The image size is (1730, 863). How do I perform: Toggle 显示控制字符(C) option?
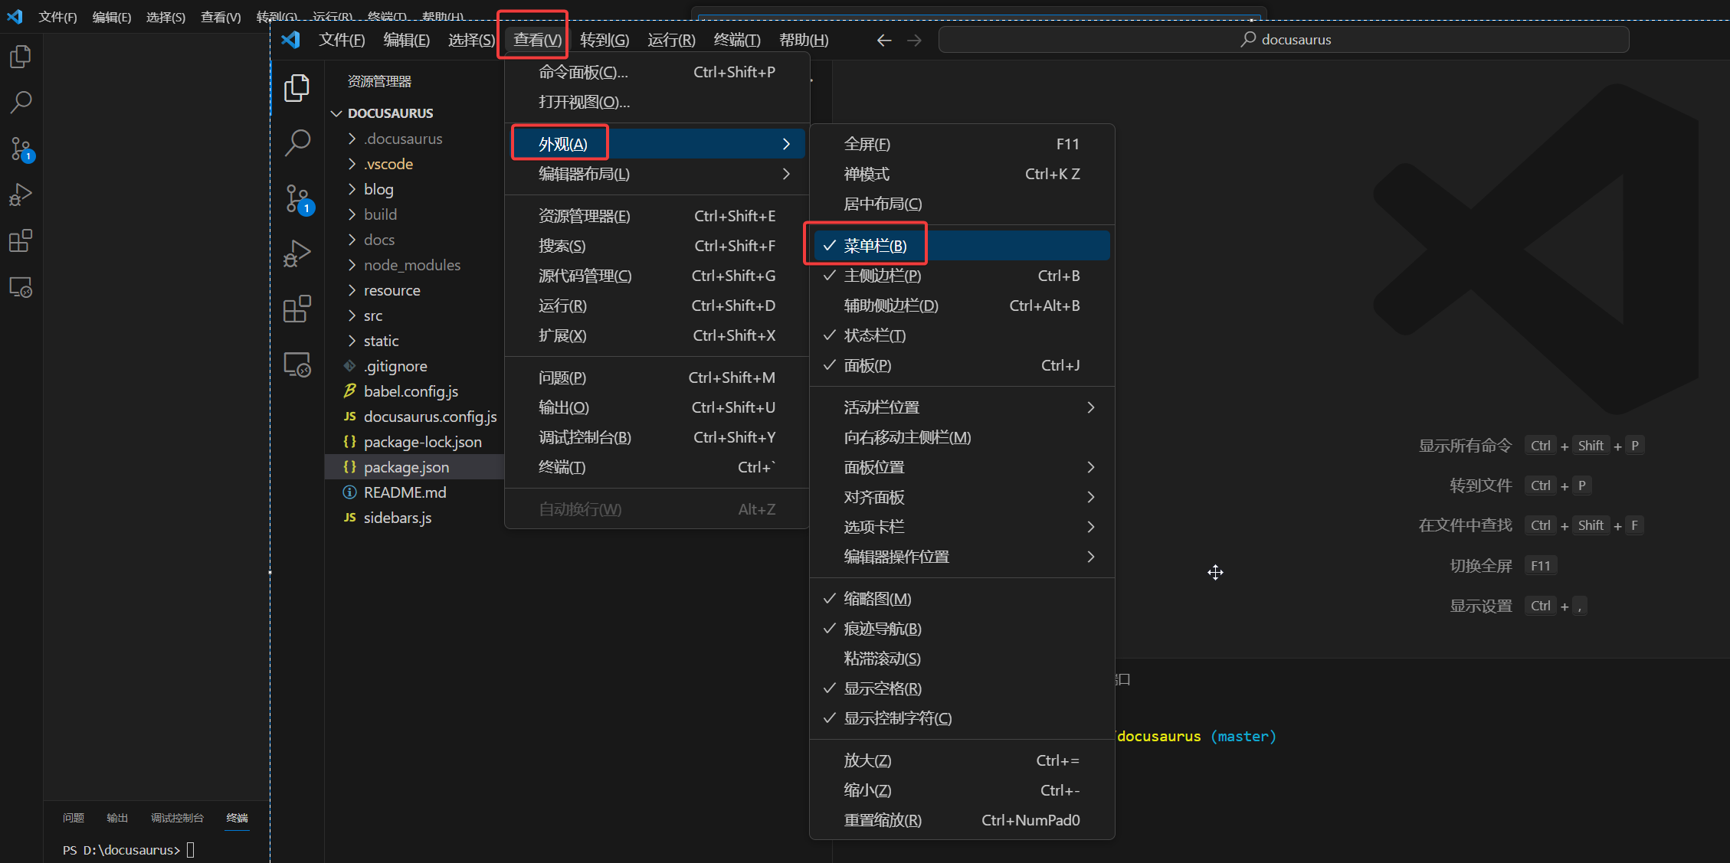(x=962, y=718)
